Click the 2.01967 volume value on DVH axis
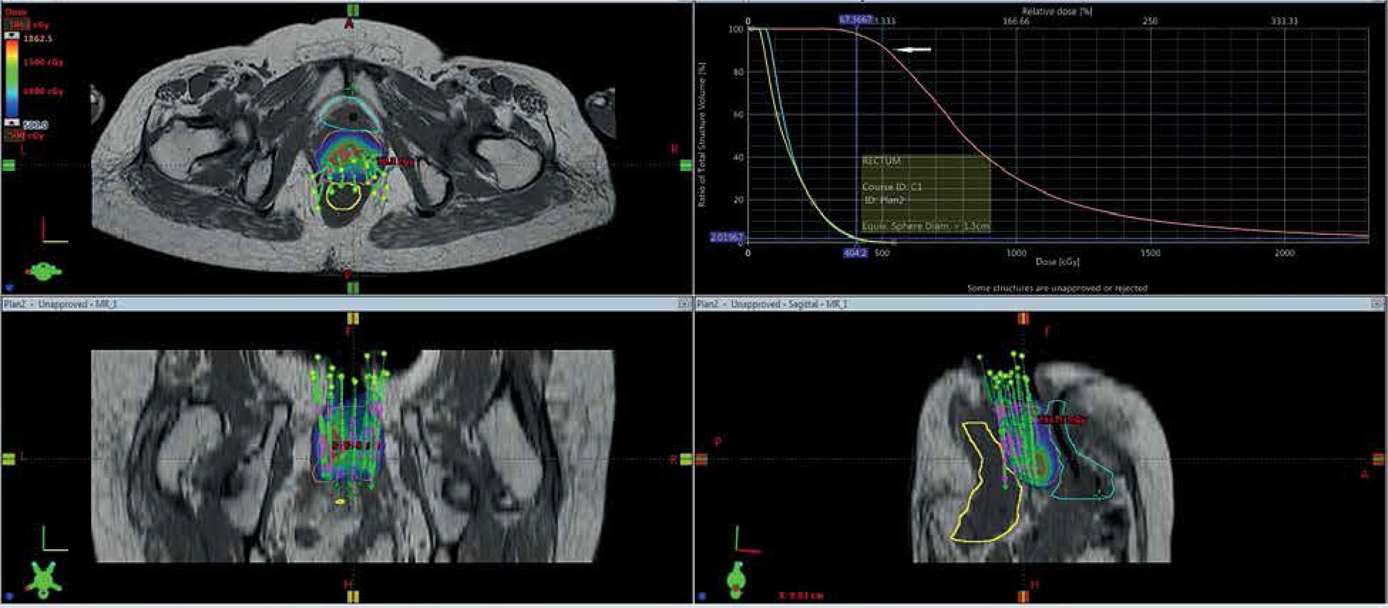Image resolution: width=1388 pixels, height=608 pixels. (x=727, y=237)
